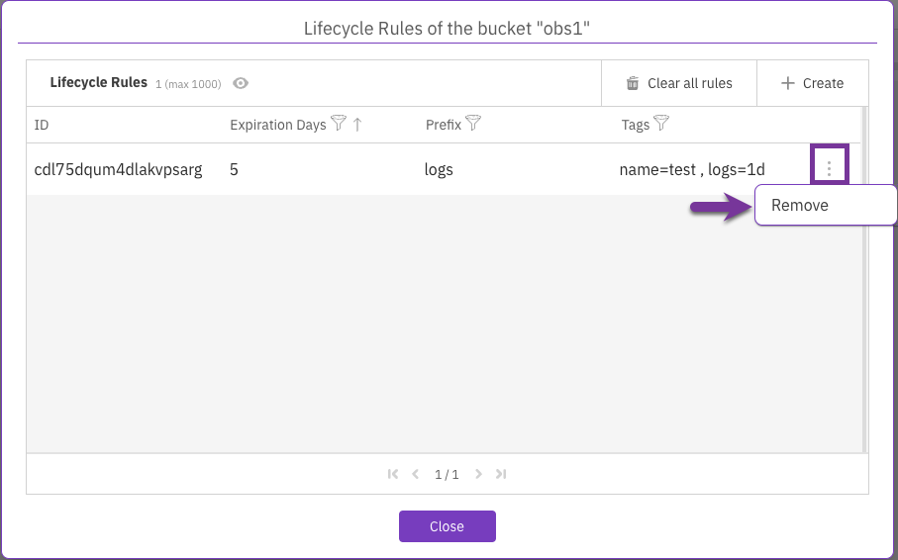Go to the previous page of rules
This screenshot has width=898, height=560.
pos(416,474)
